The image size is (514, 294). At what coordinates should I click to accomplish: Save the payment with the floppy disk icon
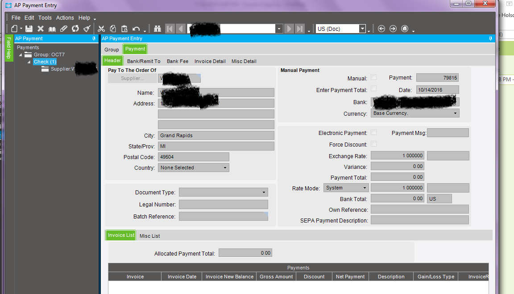tap(29, 29)
